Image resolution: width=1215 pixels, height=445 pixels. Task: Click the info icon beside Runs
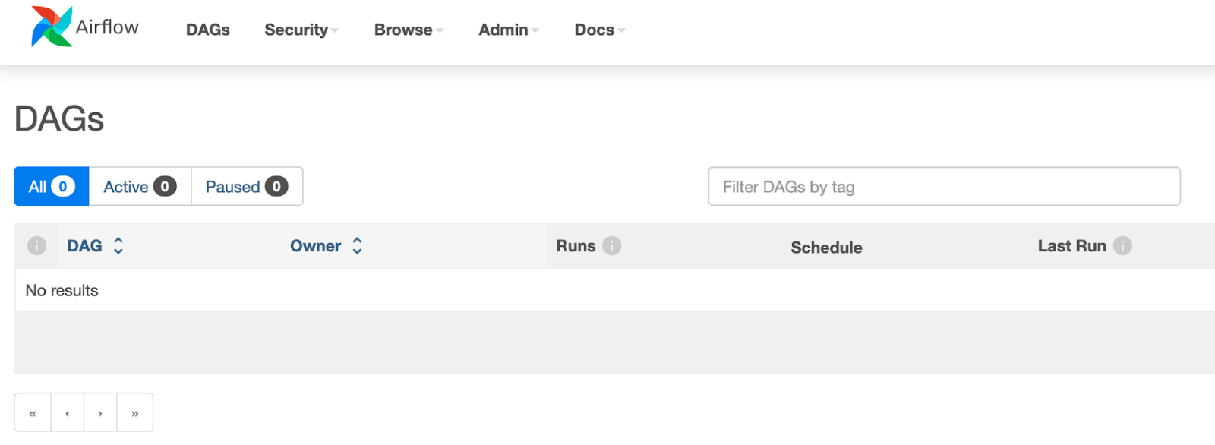(612, 246)
